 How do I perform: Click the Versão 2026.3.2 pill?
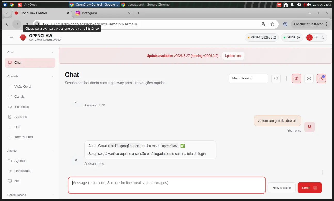(262, 38)
